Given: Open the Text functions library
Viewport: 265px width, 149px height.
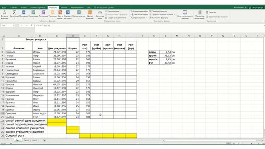Looking at the screenshot, I should pyautogui.click(x=53, y=14).
